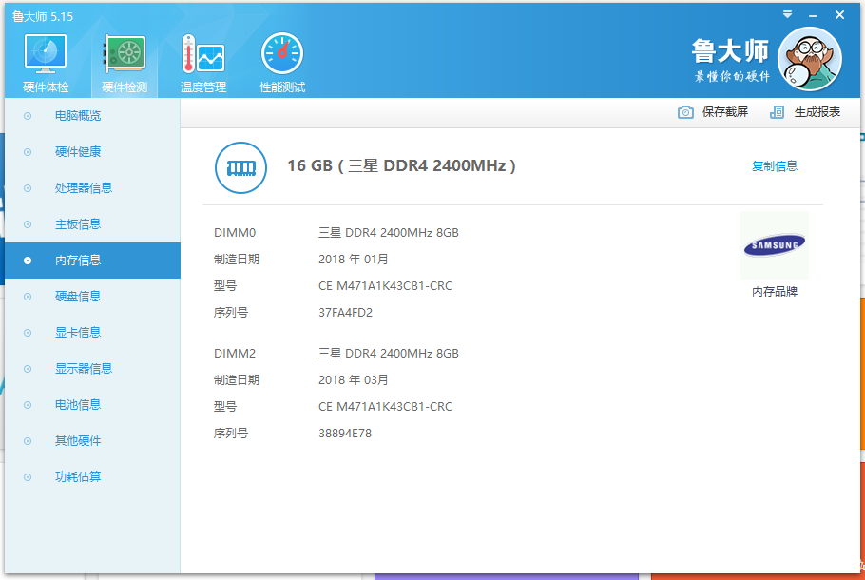865x580 pixels.
Task: Select 处理器信息 in the sidebar
Action: (93, 188)
